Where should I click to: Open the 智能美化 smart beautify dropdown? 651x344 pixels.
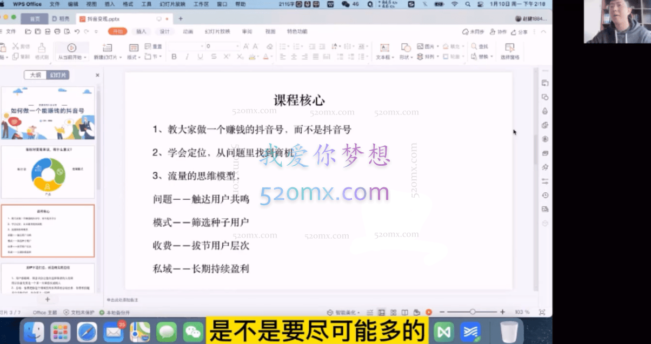[346, 312]
